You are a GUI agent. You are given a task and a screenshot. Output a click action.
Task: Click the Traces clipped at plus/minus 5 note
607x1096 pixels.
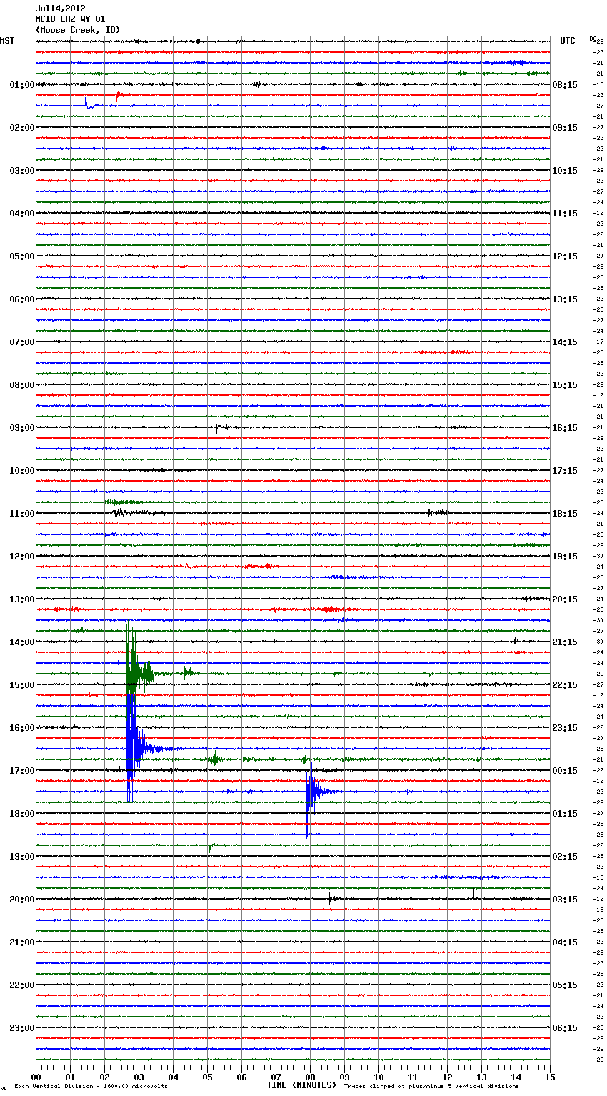431,1087
